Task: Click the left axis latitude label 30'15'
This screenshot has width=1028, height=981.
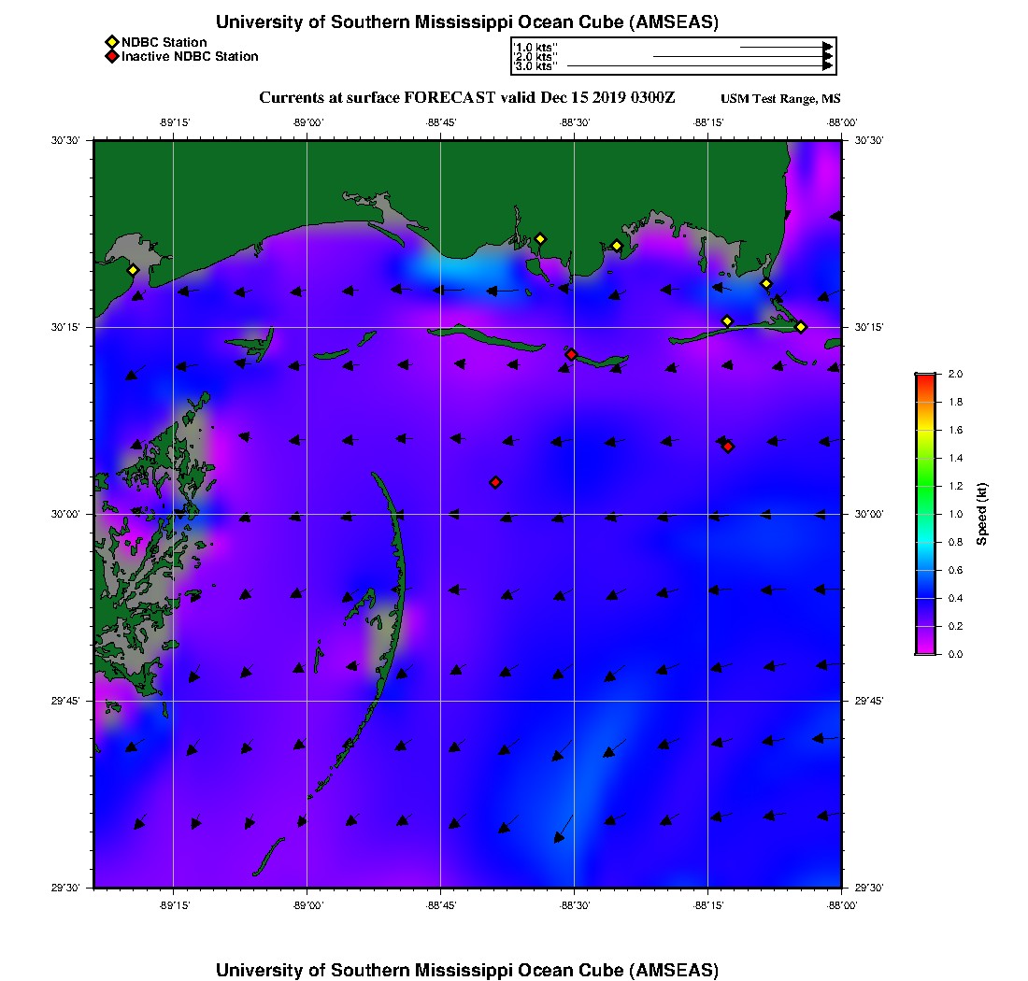Action: coord(65,327)
